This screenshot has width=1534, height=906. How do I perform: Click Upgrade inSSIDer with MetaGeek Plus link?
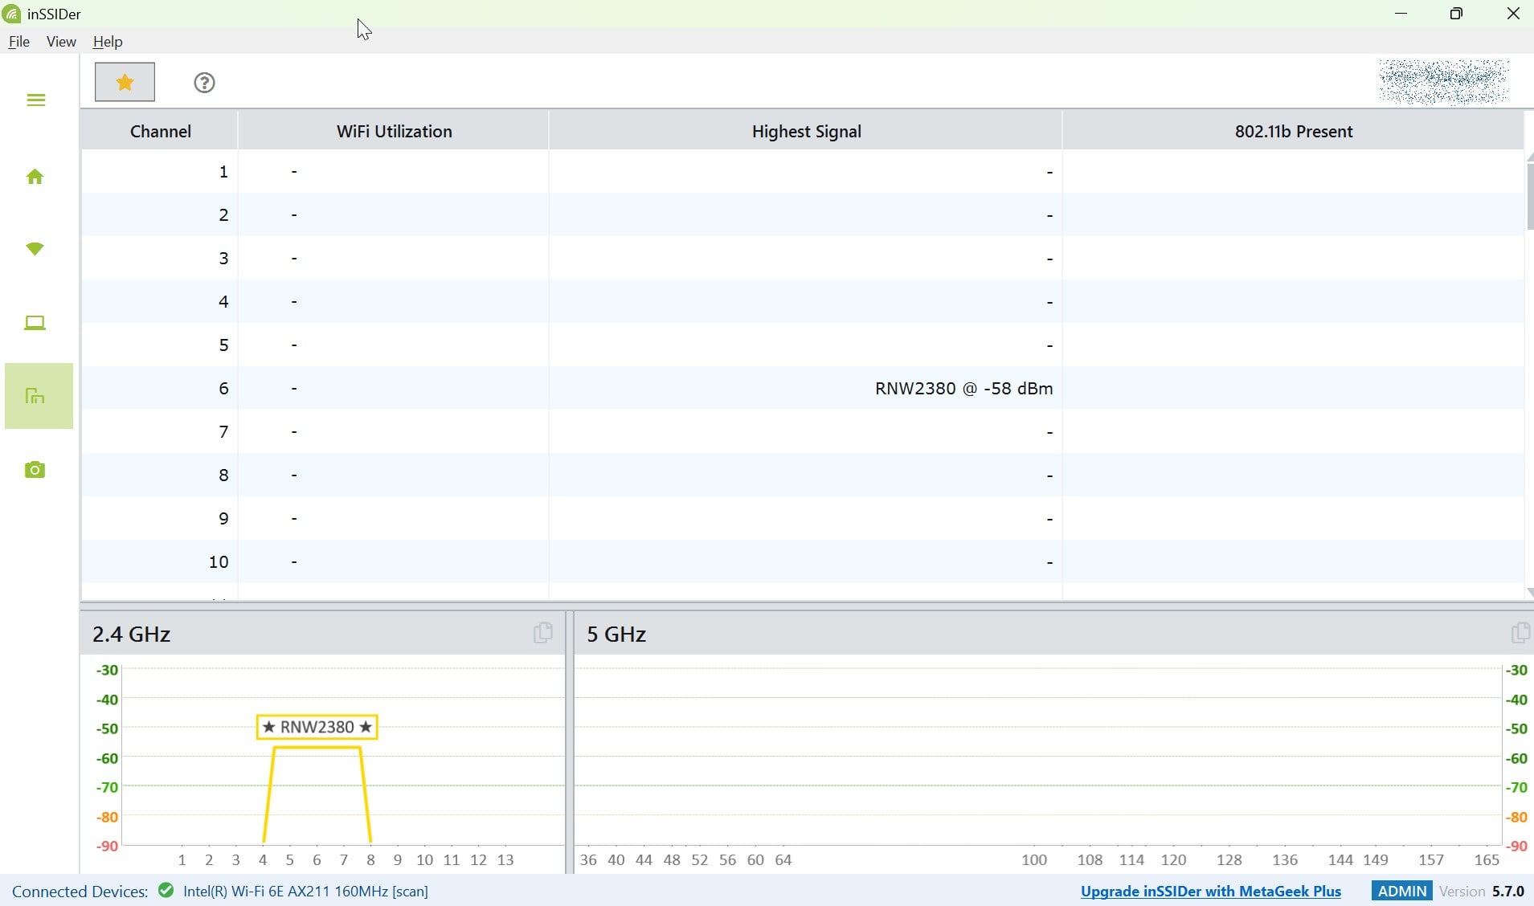[x=1211, y=891]
